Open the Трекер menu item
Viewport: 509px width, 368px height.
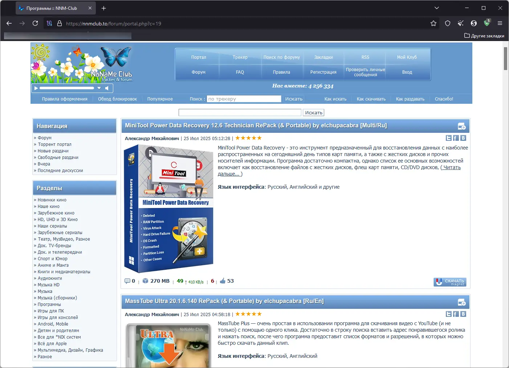[240, 57]
